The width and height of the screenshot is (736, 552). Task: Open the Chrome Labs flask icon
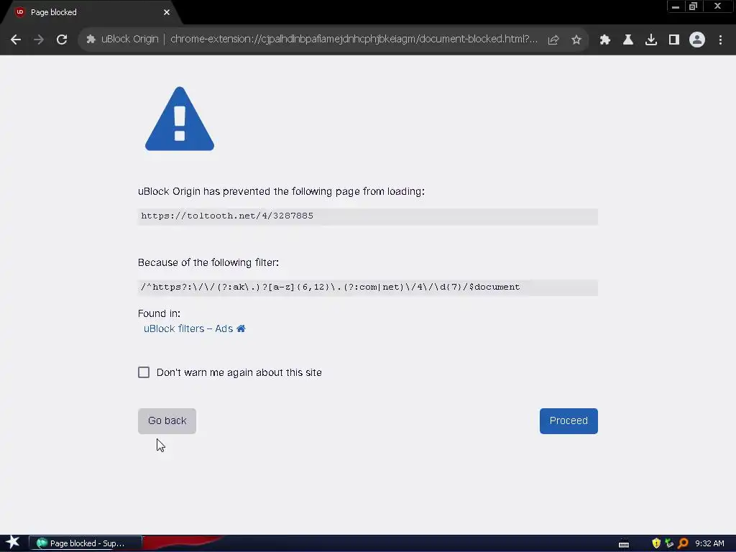click(628, 40)
